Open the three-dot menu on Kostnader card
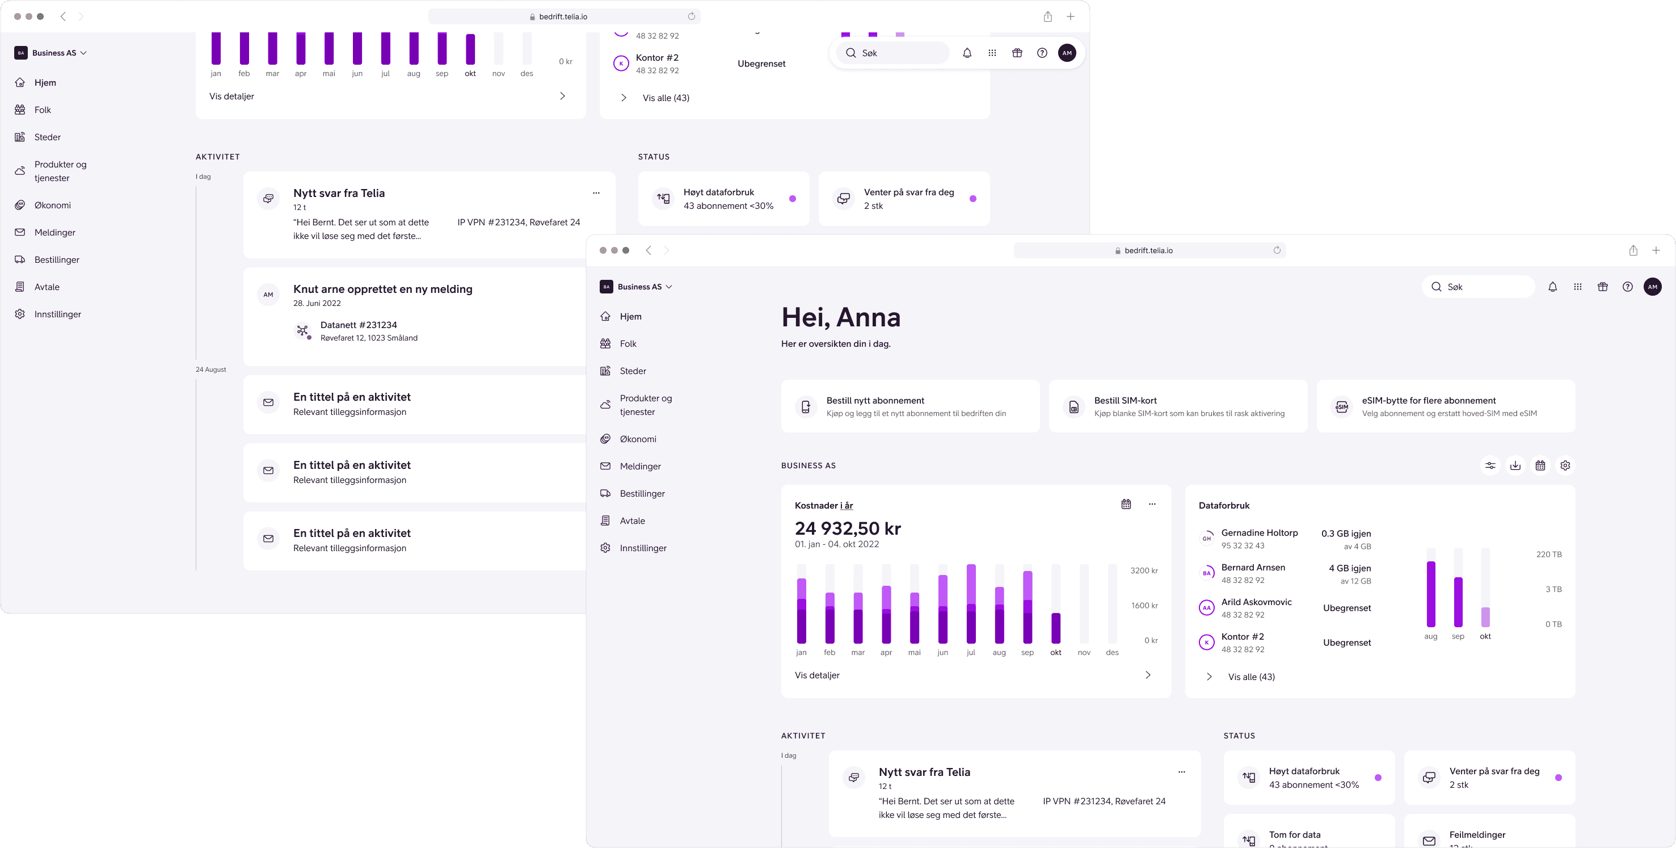This screenshot has width=1676, height=848. (x=1152, y=503)
